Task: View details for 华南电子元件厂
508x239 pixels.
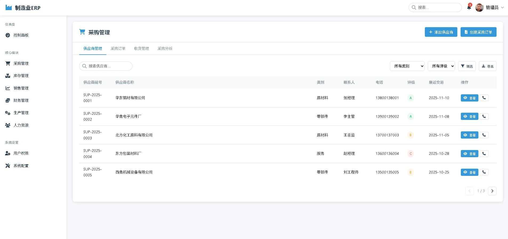Action: (469, 116)
